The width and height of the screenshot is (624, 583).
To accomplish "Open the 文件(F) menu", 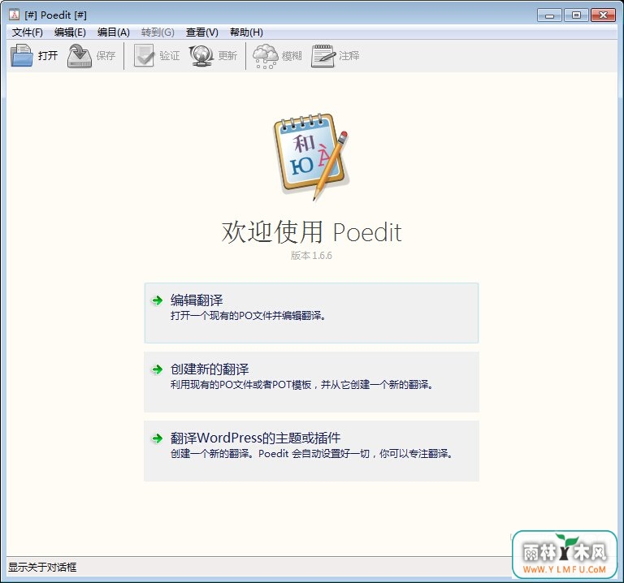I will pyautogui.click(x=27, y=32).
